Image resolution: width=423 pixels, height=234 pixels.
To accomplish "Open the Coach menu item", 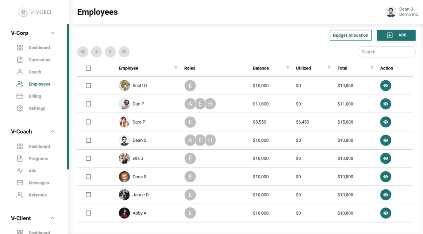I will pos(35,72).
